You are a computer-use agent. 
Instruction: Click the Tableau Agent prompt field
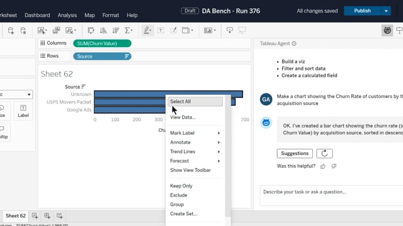click(x=332, y=195)
